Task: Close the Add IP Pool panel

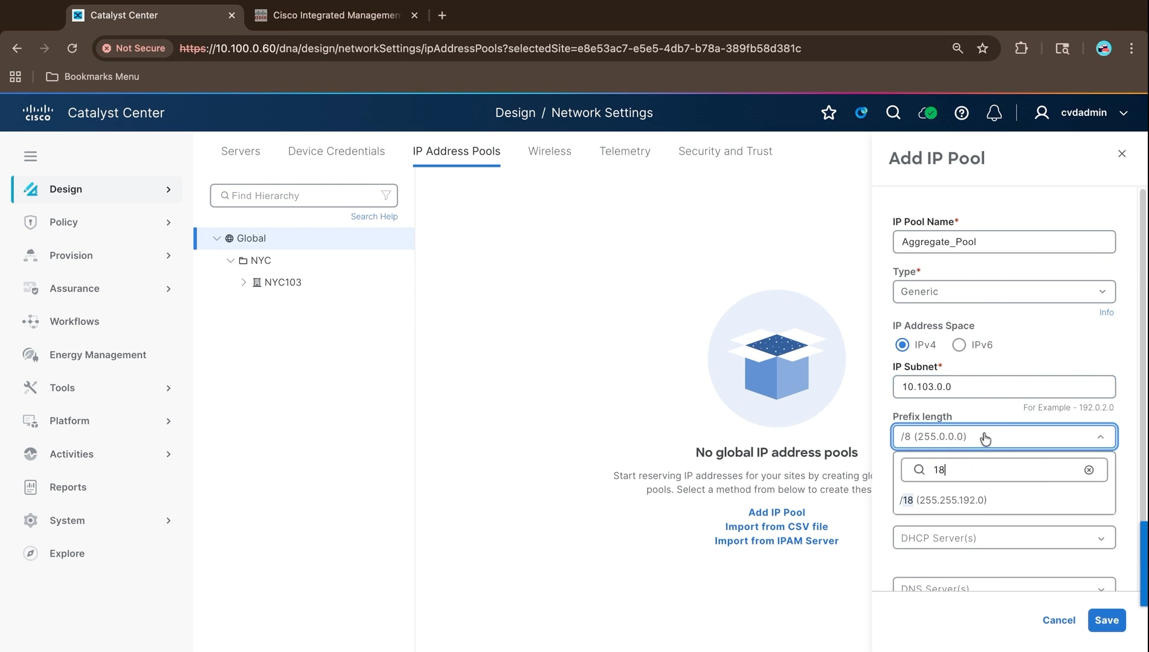Action: tap(1122, 154)
